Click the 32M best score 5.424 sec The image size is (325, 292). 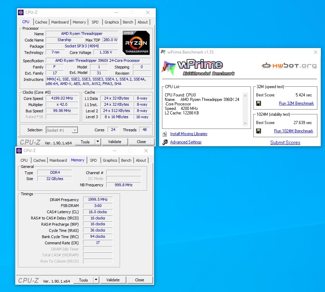pyautogui.click(x=304, y=95)
